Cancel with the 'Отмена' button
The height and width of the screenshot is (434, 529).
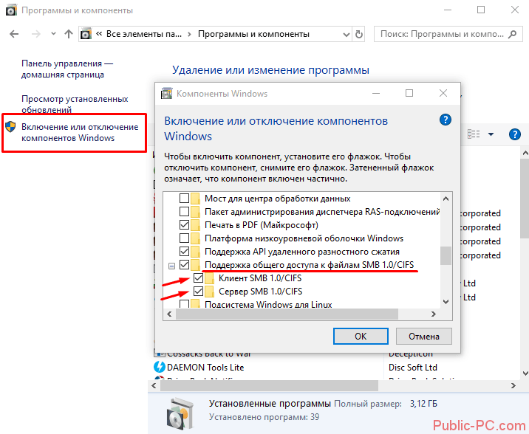click(424, 337)
